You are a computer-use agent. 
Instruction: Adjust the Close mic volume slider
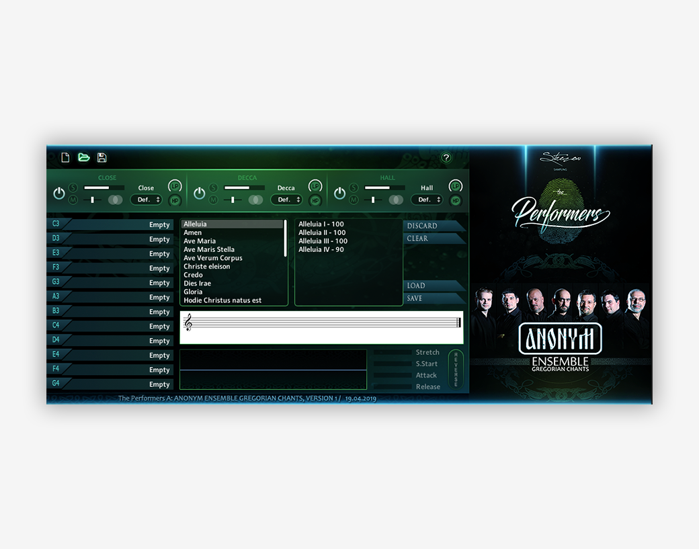pos(104,187)
